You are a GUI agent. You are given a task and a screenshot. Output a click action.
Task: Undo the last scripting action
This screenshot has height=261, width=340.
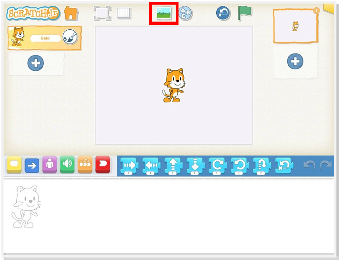pos(309,166)
